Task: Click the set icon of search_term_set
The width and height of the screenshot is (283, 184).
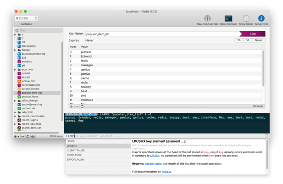Action: coord(19,128)
